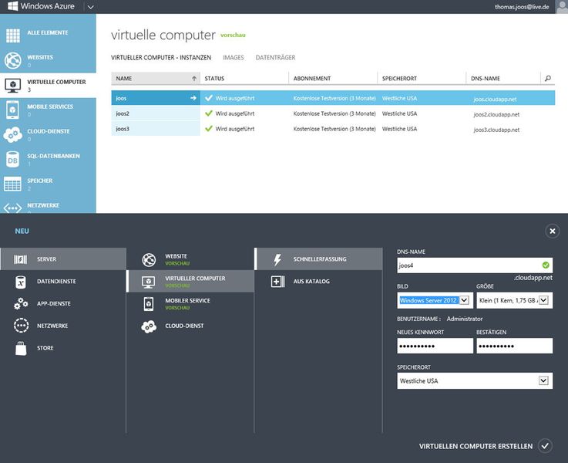568x463 pixels.
Task: Toggle the Name column sort arrow
Action: click(x=194, y=78)
